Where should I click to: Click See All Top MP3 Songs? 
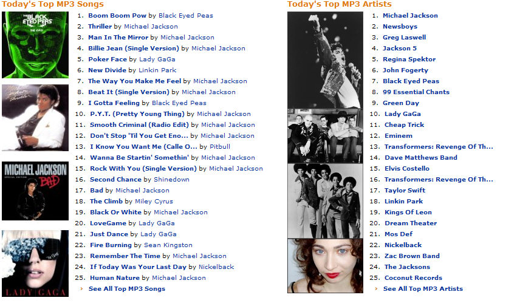(127, 289)
